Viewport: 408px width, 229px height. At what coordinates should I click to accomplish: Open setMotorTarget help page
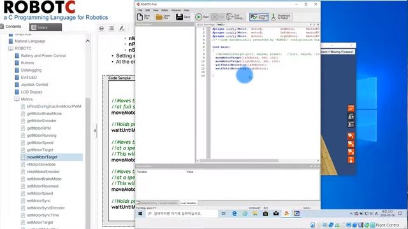tap(40, 223)
